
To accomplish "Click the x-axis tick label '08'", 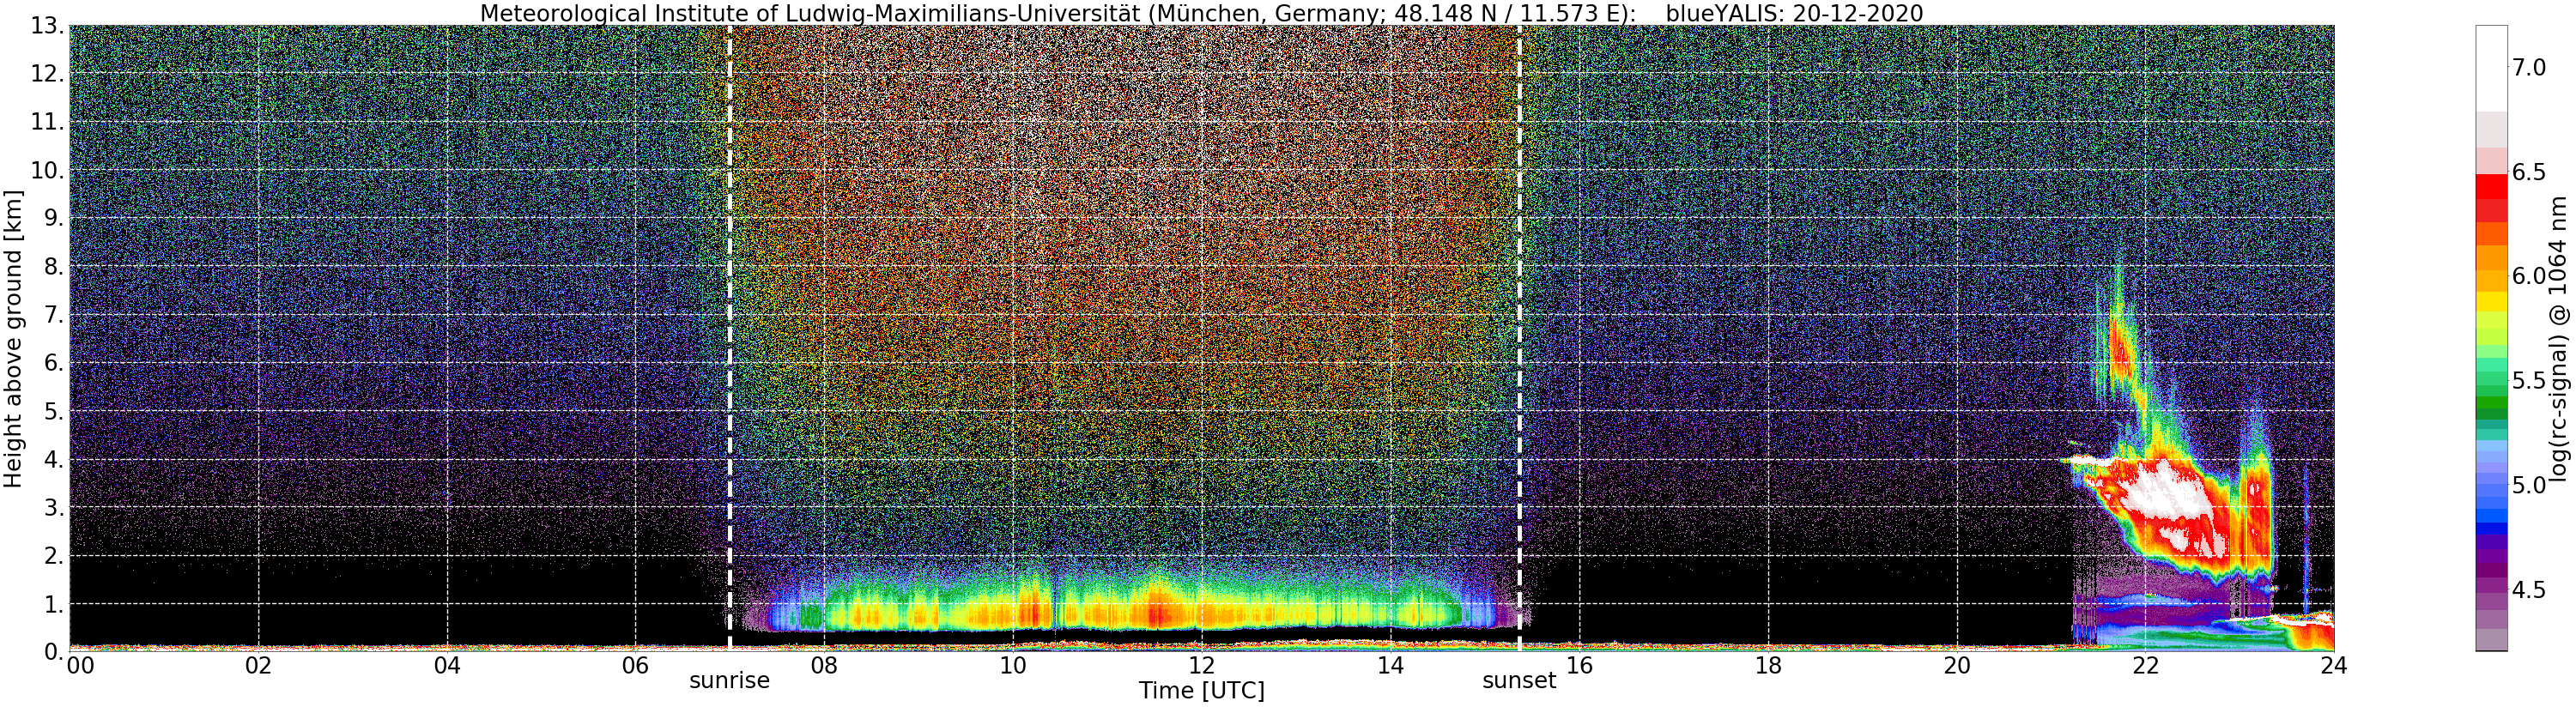I will (824, 666).
